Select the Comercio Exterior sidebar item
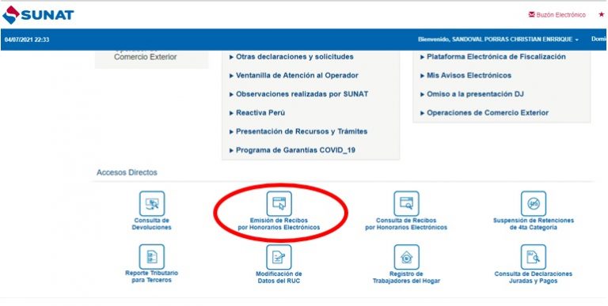 [x=146, y=57]
